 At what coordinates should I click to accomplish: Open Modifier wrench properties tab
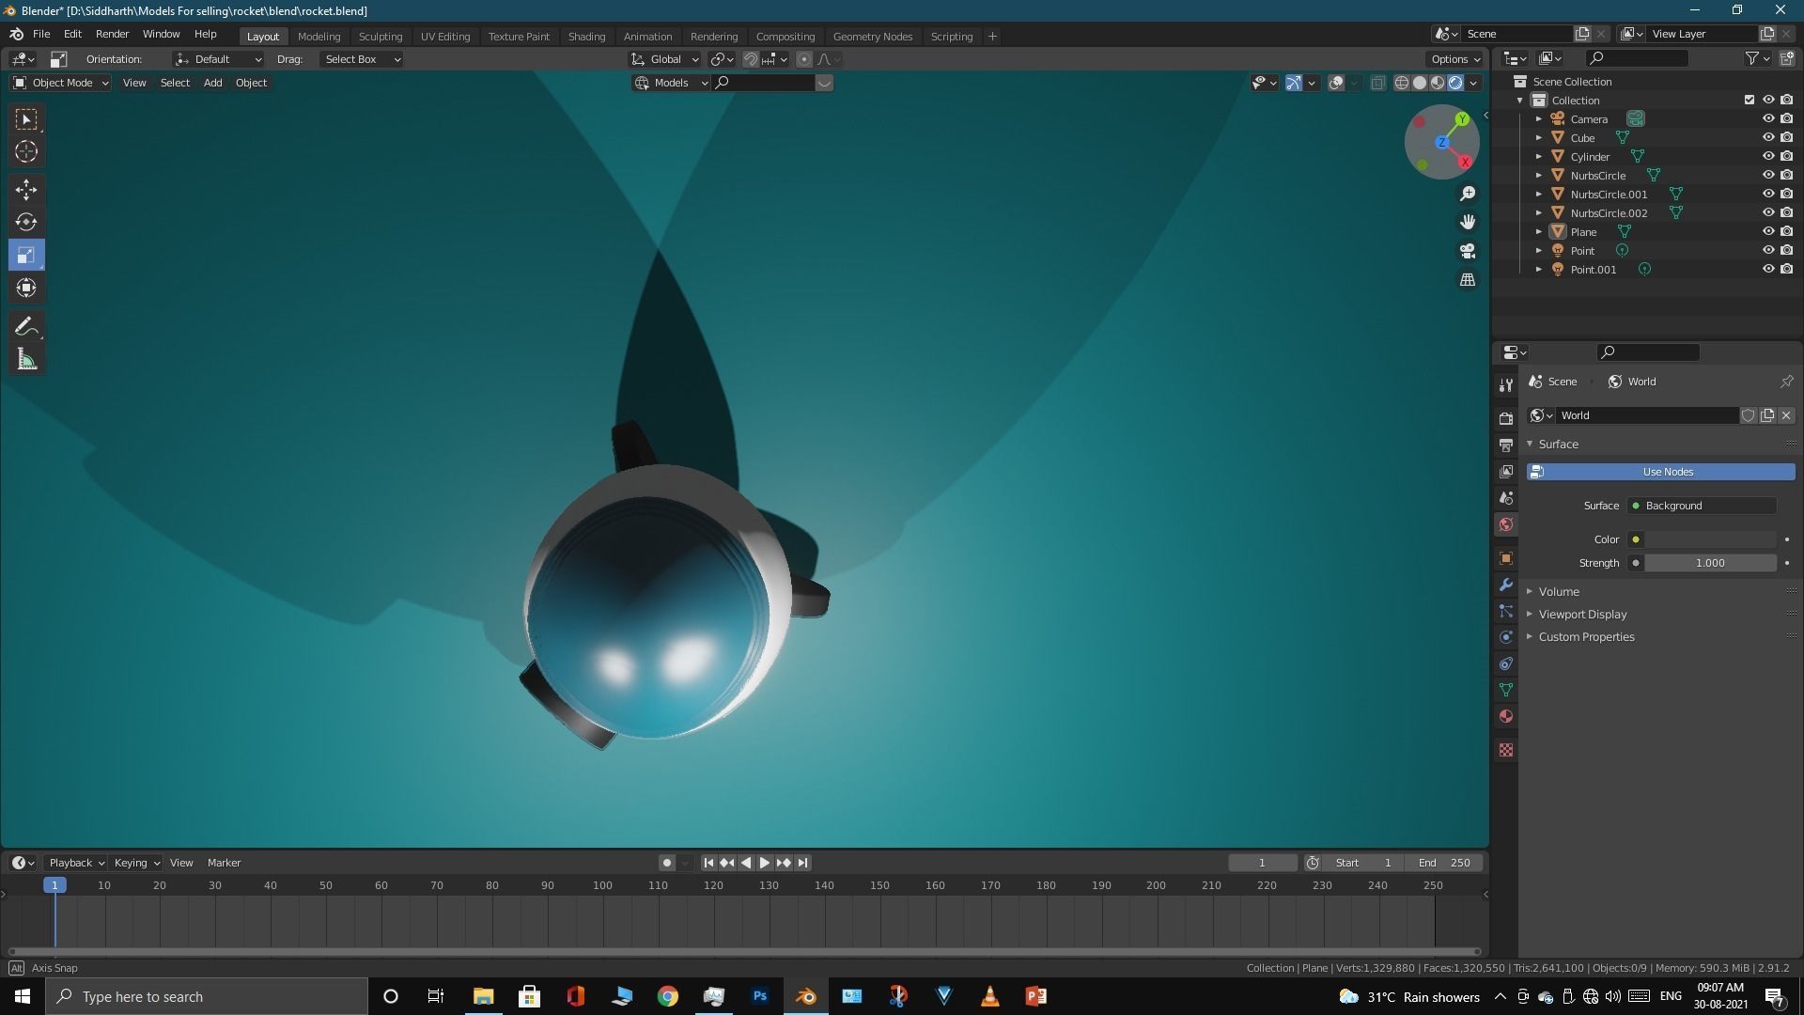click(x=1506, y=585)
